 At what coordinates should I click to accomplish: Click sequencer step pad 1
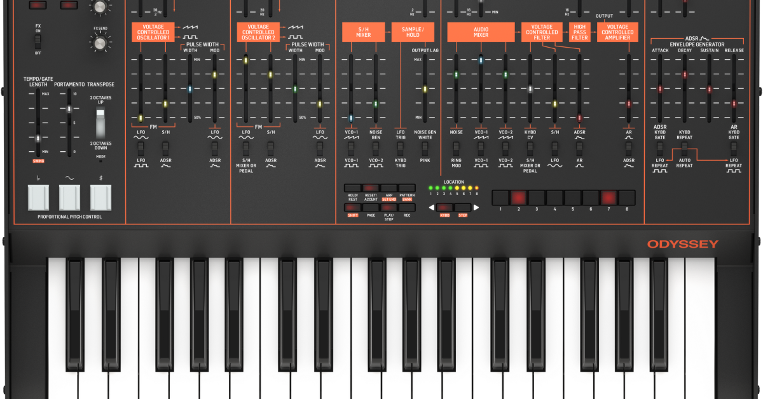point(500,196)
